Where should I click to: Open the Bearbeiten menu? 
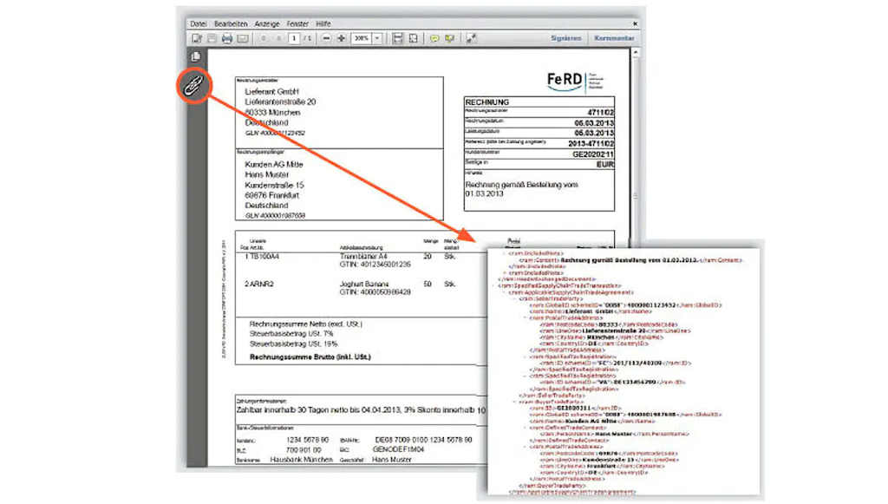coord(231,23)
